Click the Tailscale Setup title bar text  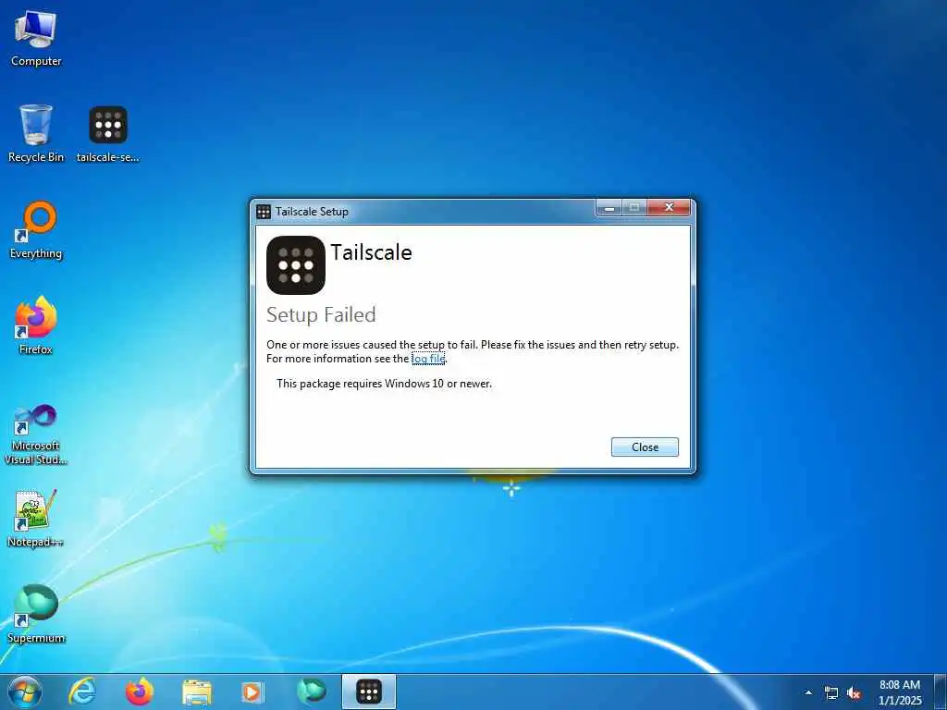[312, 212]
